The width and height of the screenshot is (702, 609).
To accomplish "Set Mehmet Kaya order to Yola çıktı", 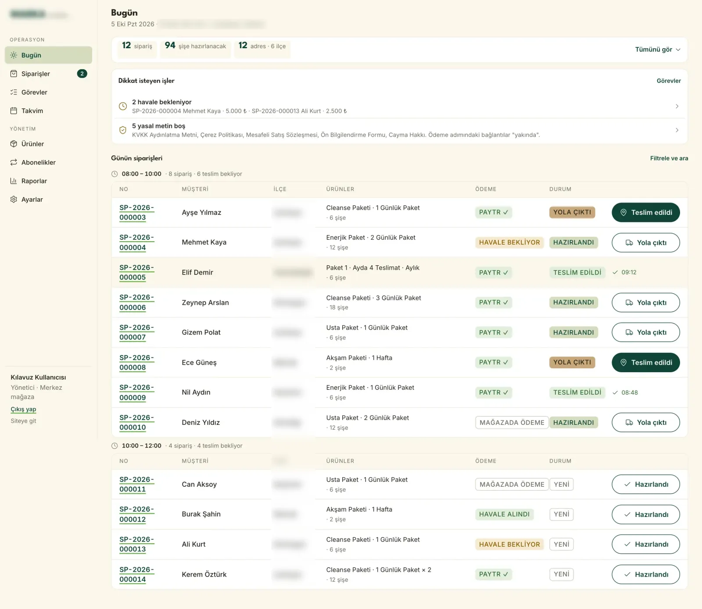I will pos(646,242).
